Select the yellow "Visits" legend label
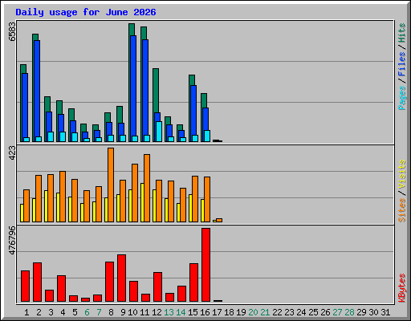Viewport: 411px width, 321px height. click(x=402, y=174)
